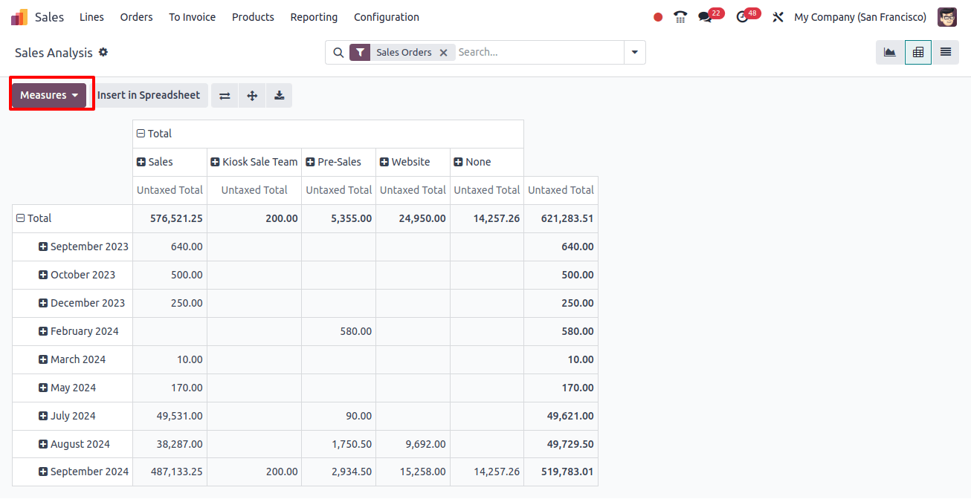
Task: Open the VoIP phone icon
Action: [680, 17]
